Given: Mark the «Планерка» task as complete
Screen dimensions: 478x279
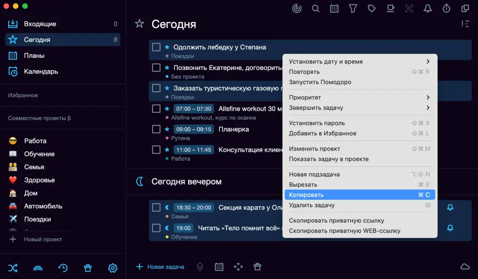Looking at the screenshot, I should coord(156,129).
